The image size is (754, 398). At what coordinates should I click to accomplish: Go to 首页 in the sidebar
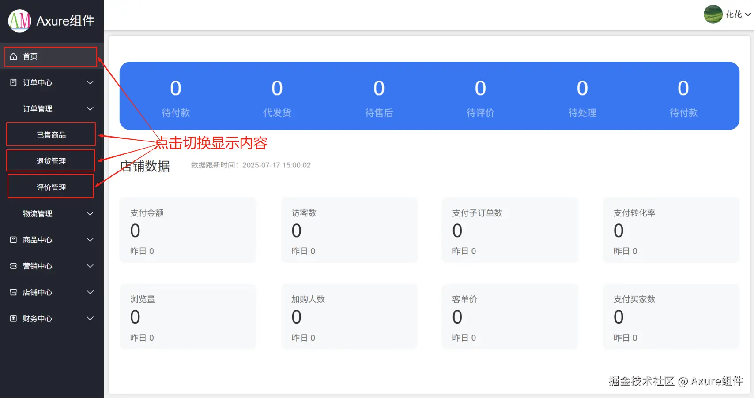click(52, 56)
